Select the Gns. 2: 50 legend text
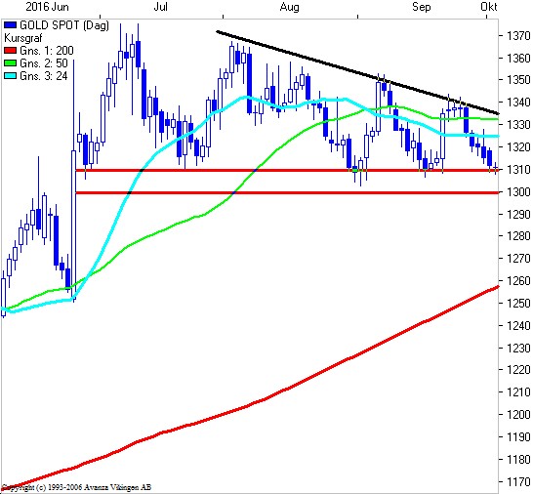 pos(44,63)
